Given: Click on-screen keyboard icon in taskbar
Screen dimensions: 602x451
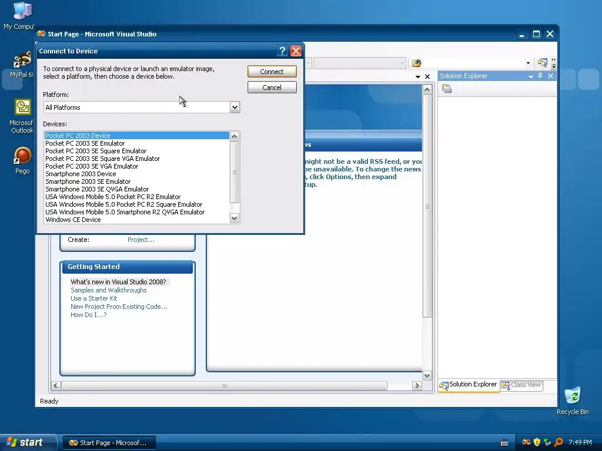Looking at the screenshot, I should pyautogui.click(x=504, y=443).
